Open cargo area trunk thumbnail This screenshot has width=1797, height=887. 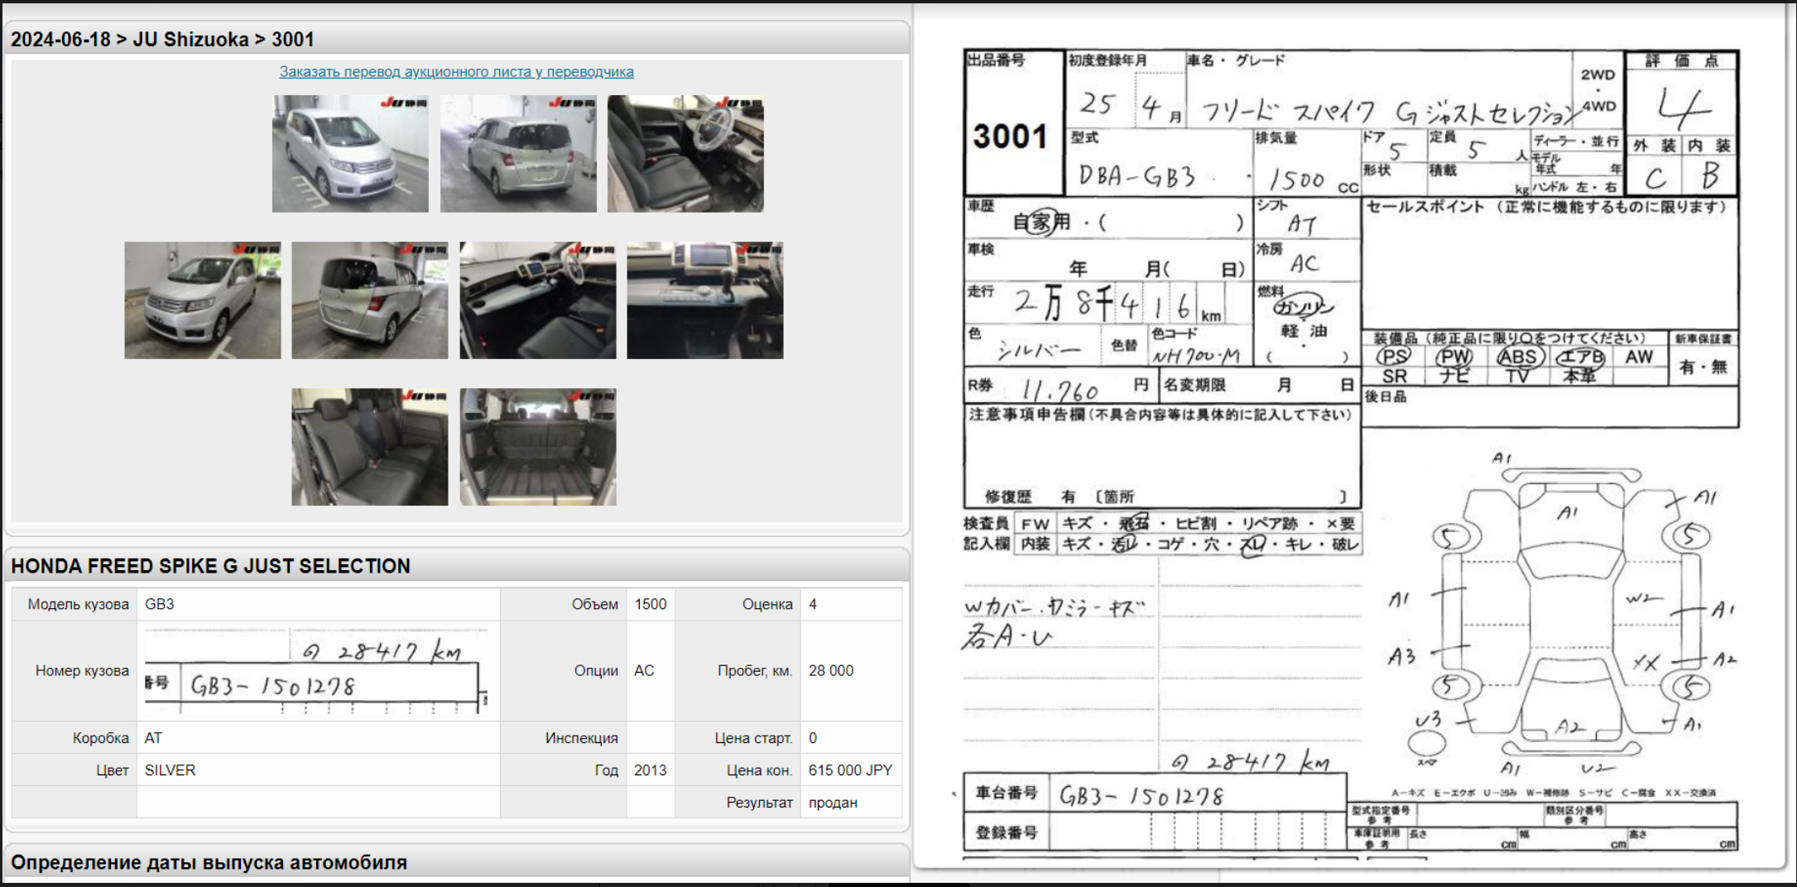pyautogui.click(x=538, y=447)
